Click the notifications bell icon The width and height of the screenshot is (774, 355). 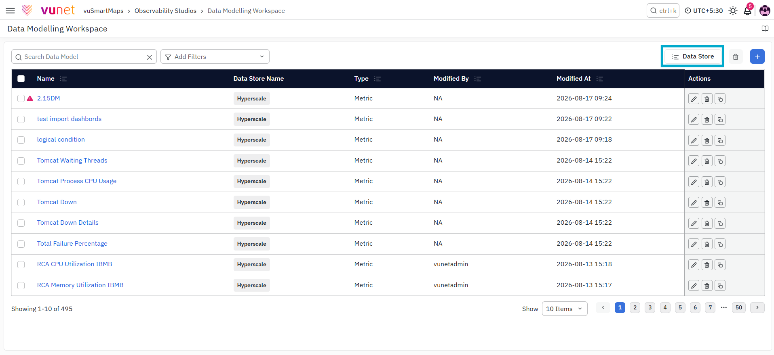(747, 11)
